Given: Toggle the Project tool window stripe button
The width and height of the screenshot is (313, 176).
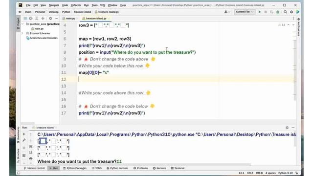Looking at the screenshot, I should click(x=19, y=23).
